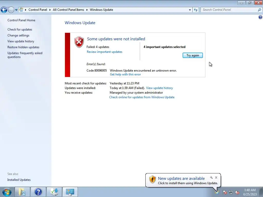Restore down the Windows Update window
The width and height of the screenshot is (263, 197).
250,3
